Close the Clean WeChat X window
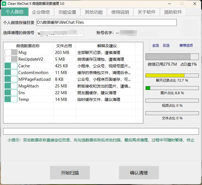Image resolution: width=202 pixels, height=185 pixels. (195, 4)
